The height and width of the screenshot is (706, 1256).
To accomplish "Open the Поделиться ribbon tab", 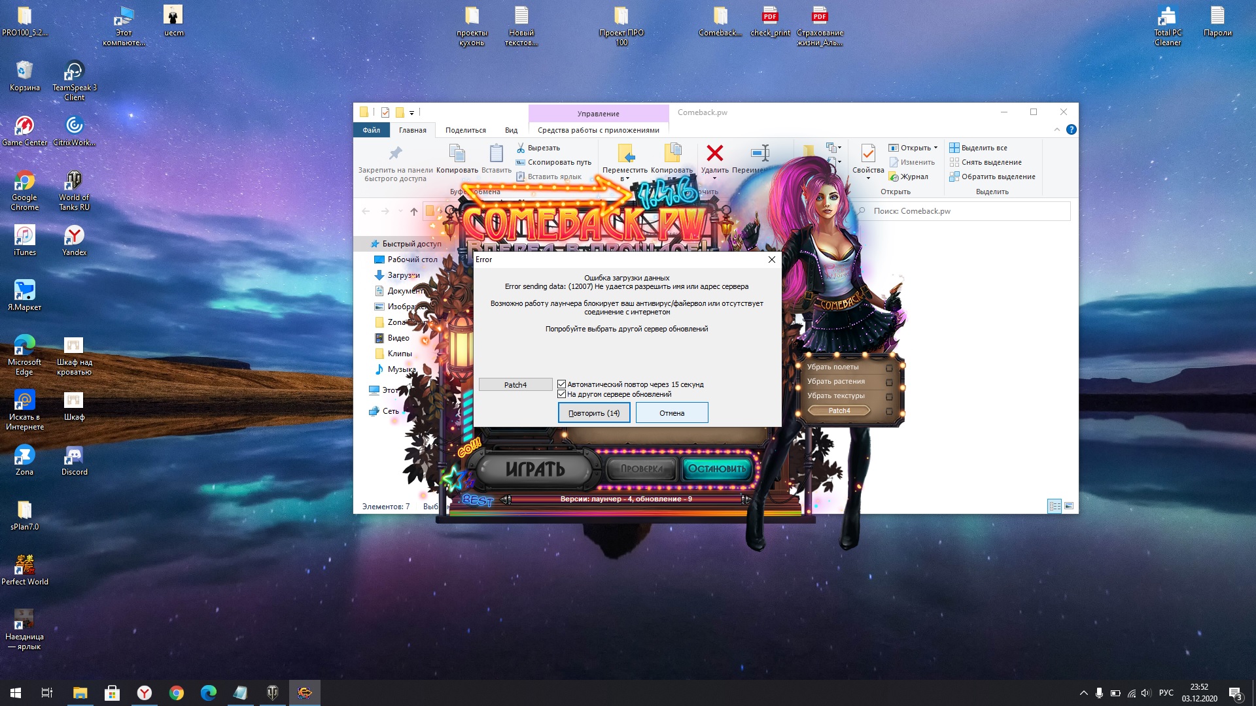I will coord(465,130).
